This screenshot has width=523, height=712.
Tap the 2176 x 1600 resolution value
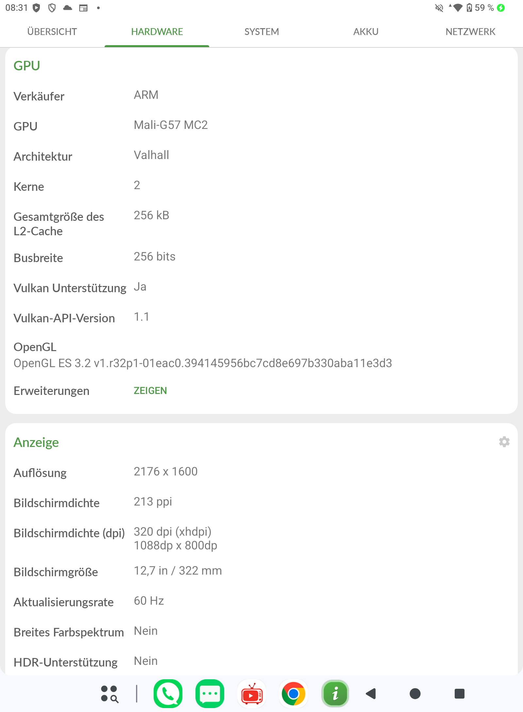click(x=166, y=472)
